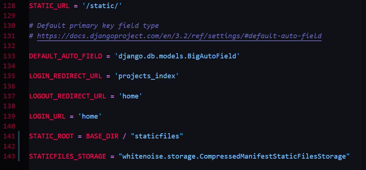Click the STATICFILES_STORAGE variable
Viewport: 366px width, 170px height.
click(x=67, y=156)
